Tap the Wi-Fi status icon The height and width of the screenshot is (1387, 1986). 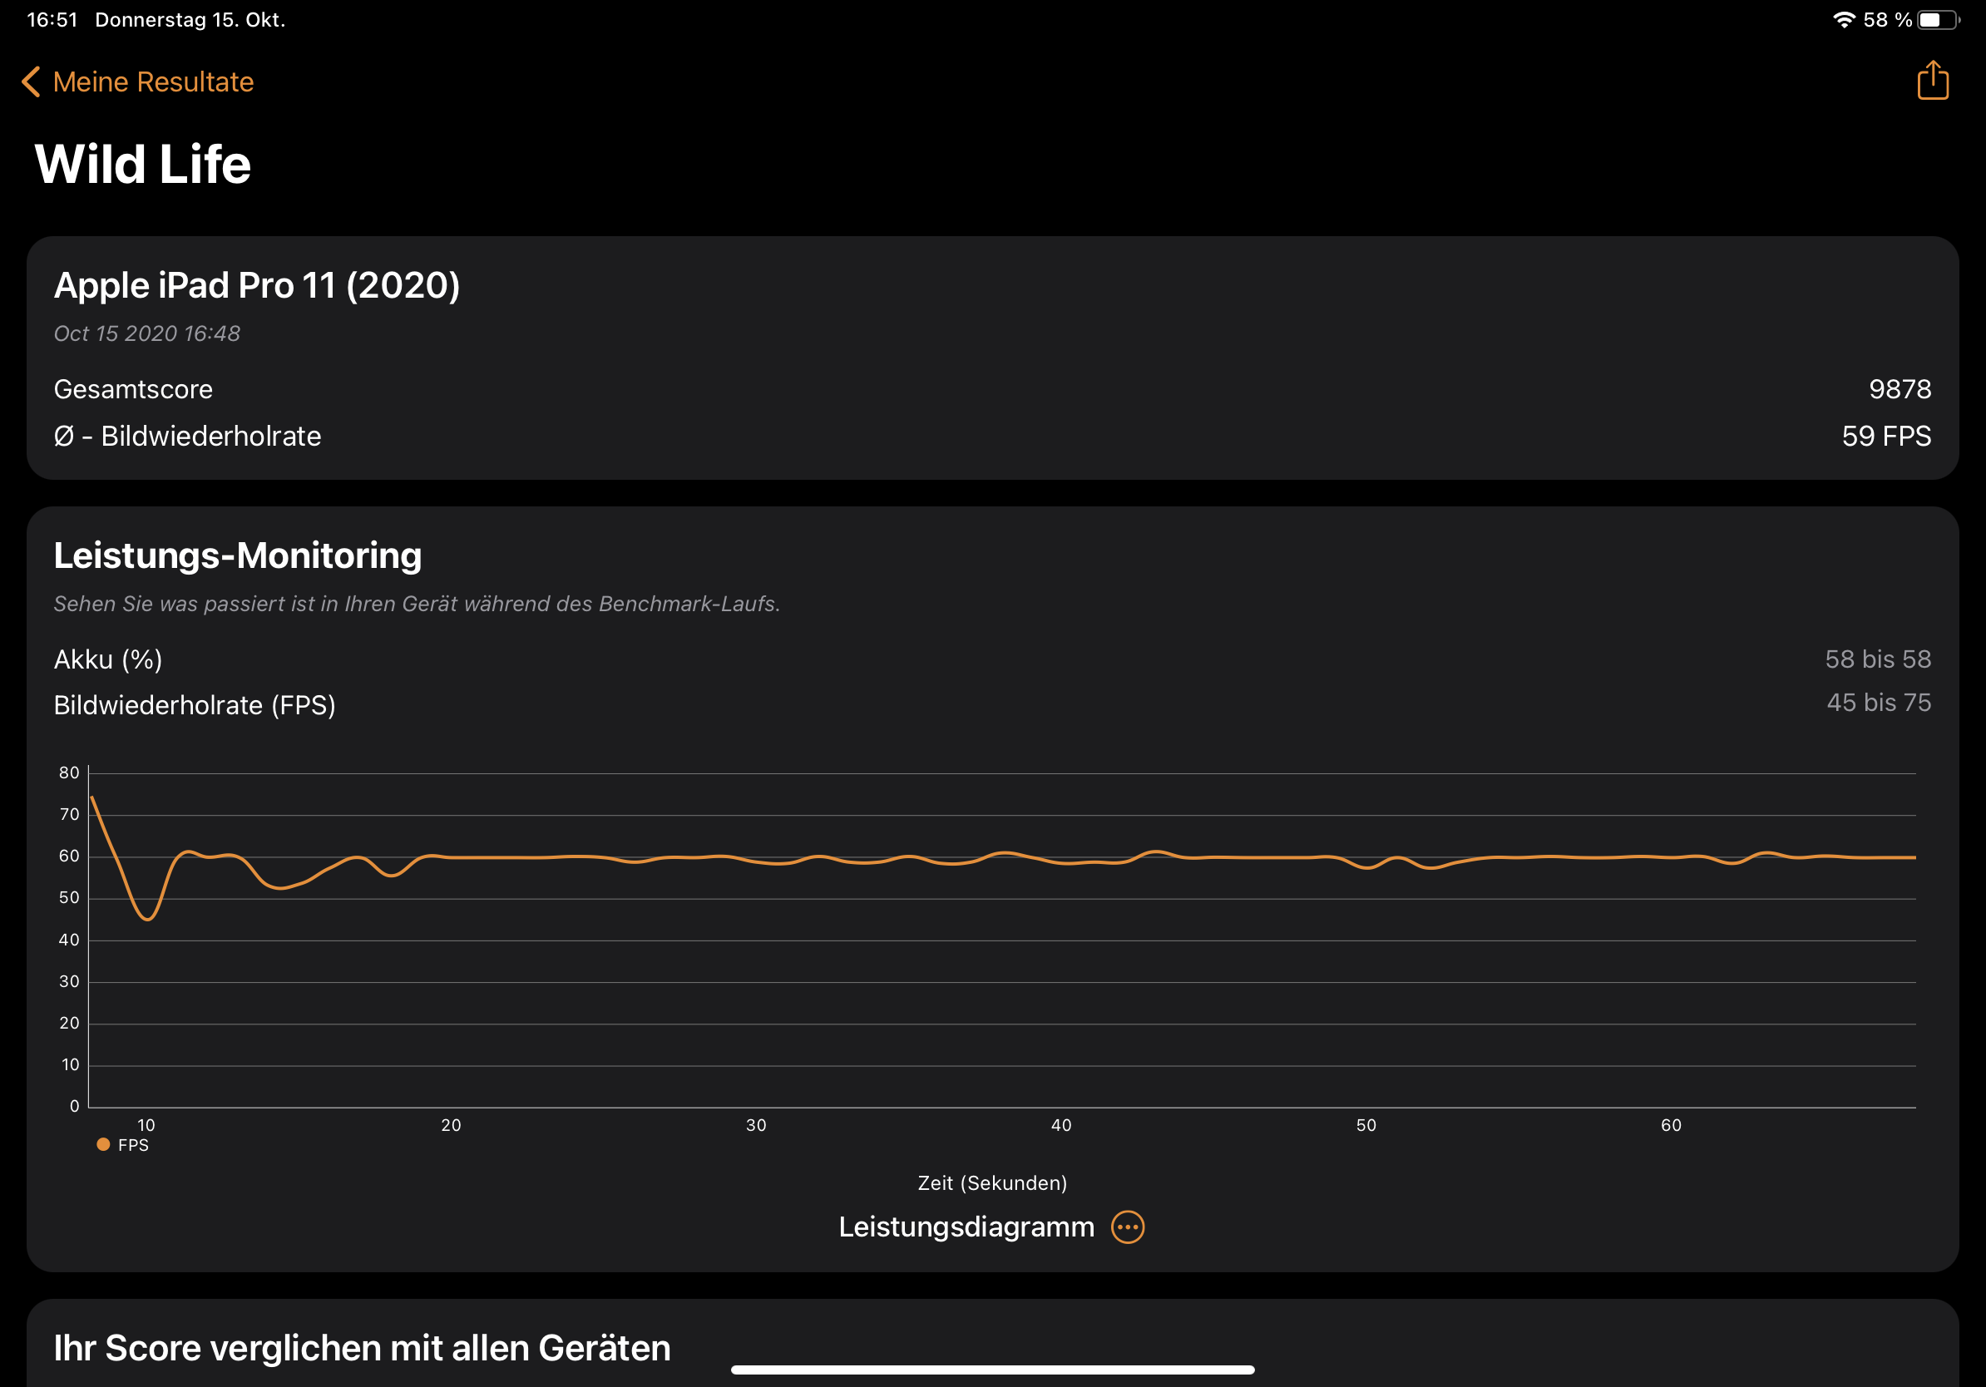coord(1843,20)
